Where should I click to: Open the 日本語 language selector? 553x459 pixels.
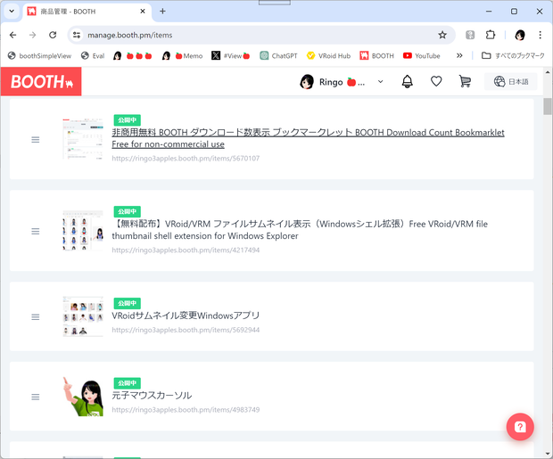coord(511,82)
